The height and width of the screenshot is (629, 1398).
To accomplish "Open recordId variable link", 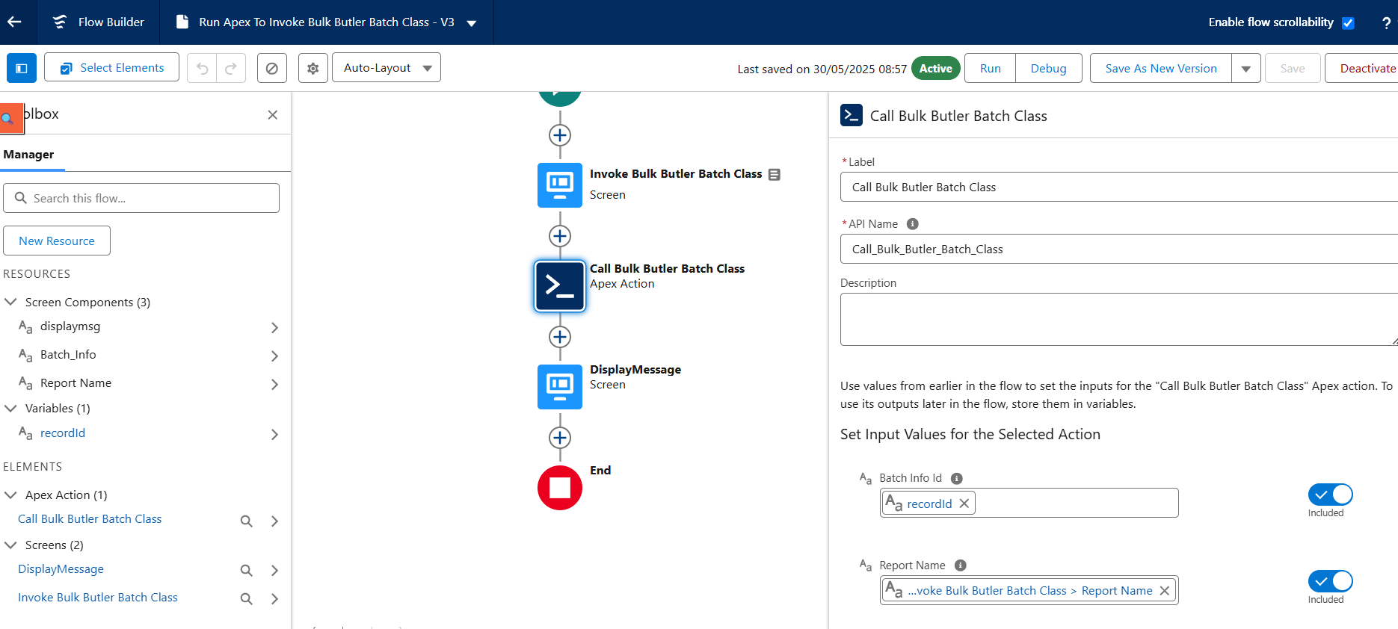I will pos(63,433).
